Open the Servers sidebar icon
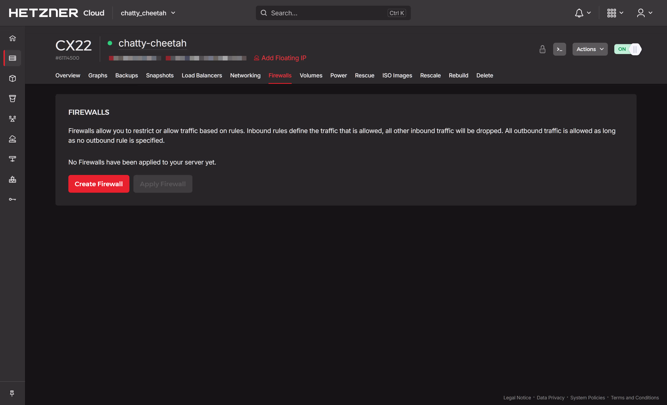The height and width of the screenshot is (405, 667). [12, 58]
